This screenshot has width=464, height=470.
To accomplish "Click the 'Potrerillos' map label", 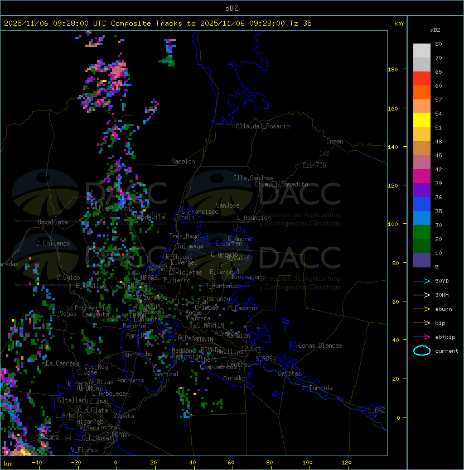I will point(93,308).
